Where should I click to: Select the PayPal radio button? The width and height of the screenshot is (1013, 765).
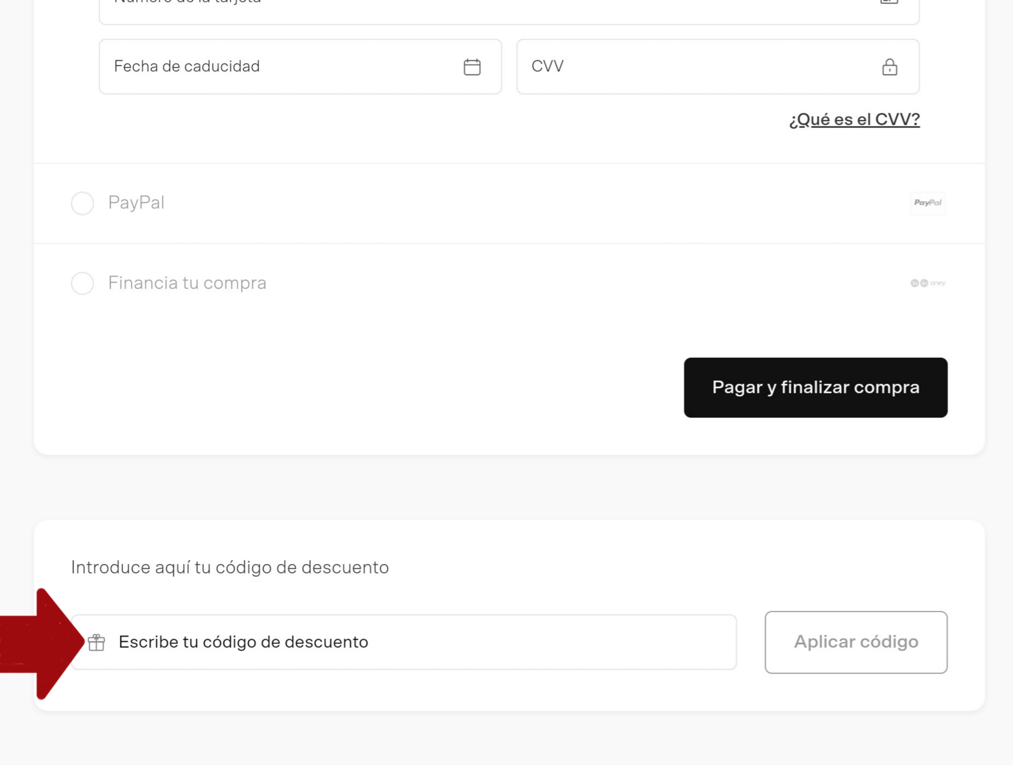pyautogui.click(x=82, y=203)
